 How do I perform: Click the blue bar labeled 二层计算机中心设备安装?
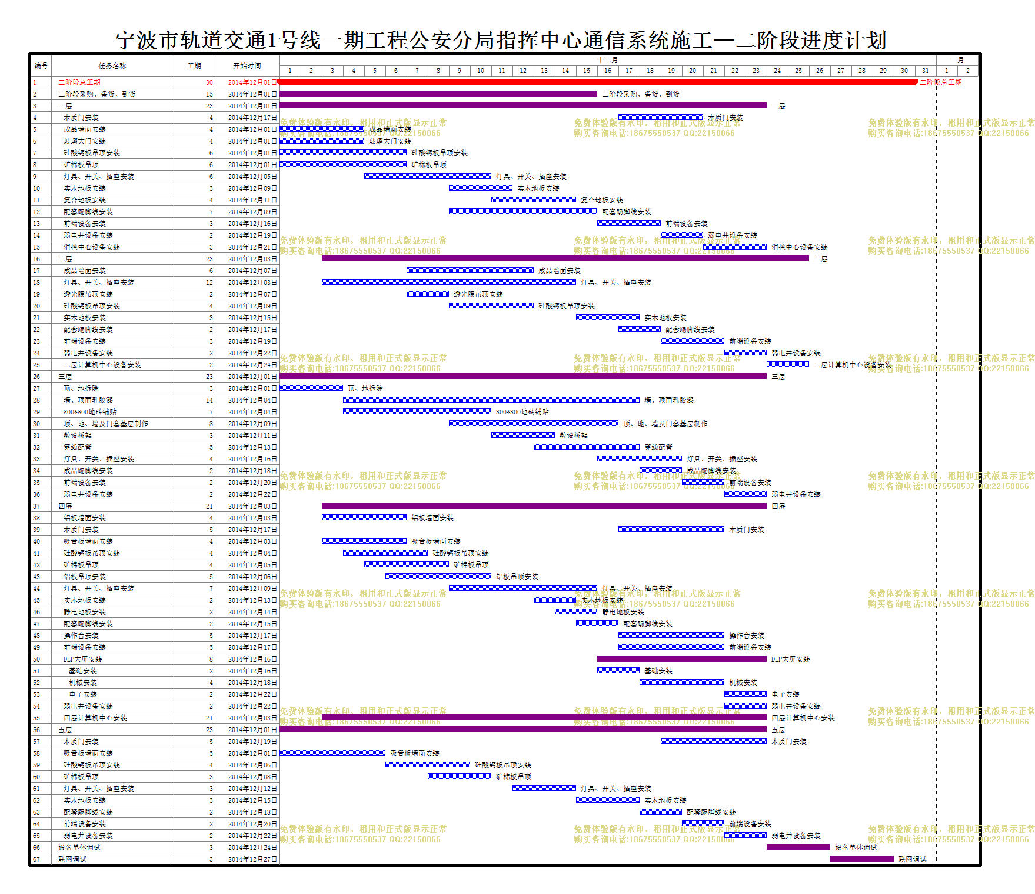pyautogui.click(x=788, y=364)
